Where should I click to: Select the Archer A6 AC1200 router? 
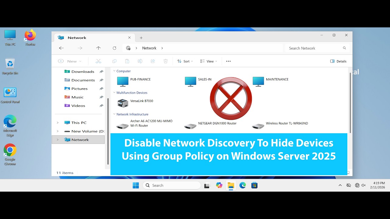click(x=145, y=124)
